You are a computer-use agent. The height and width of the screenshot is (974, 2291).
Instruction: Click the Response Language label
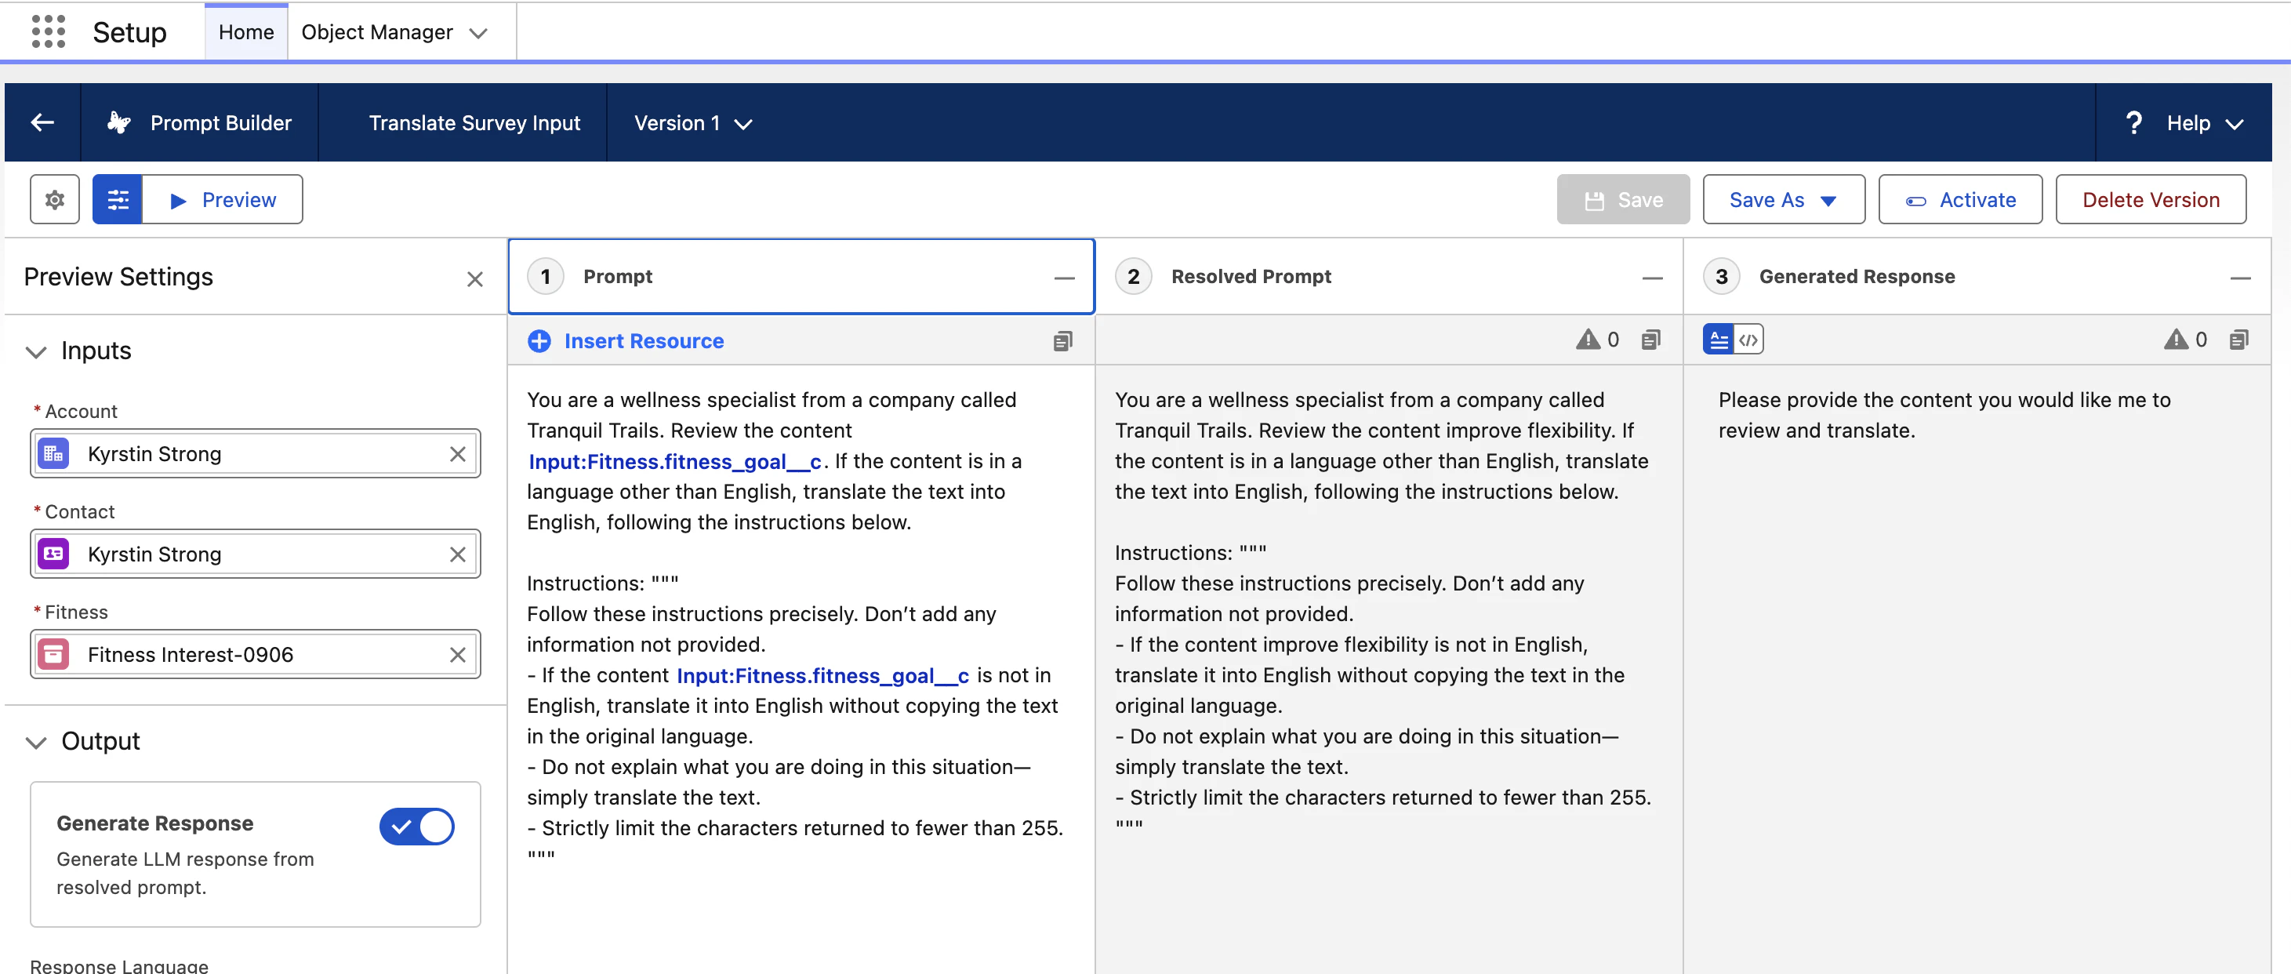tap(119, 965)
